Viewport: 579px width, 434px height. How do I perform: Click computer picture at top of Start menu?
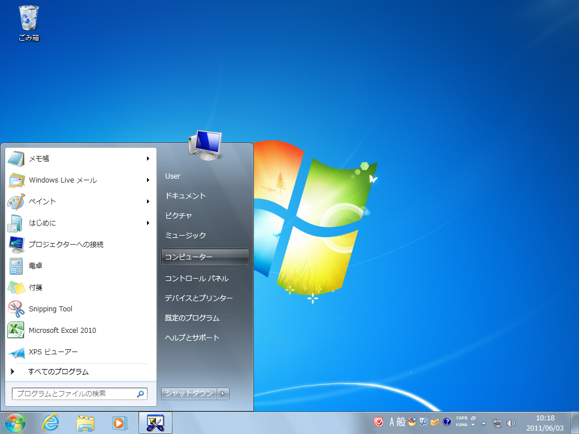[205, 145]
